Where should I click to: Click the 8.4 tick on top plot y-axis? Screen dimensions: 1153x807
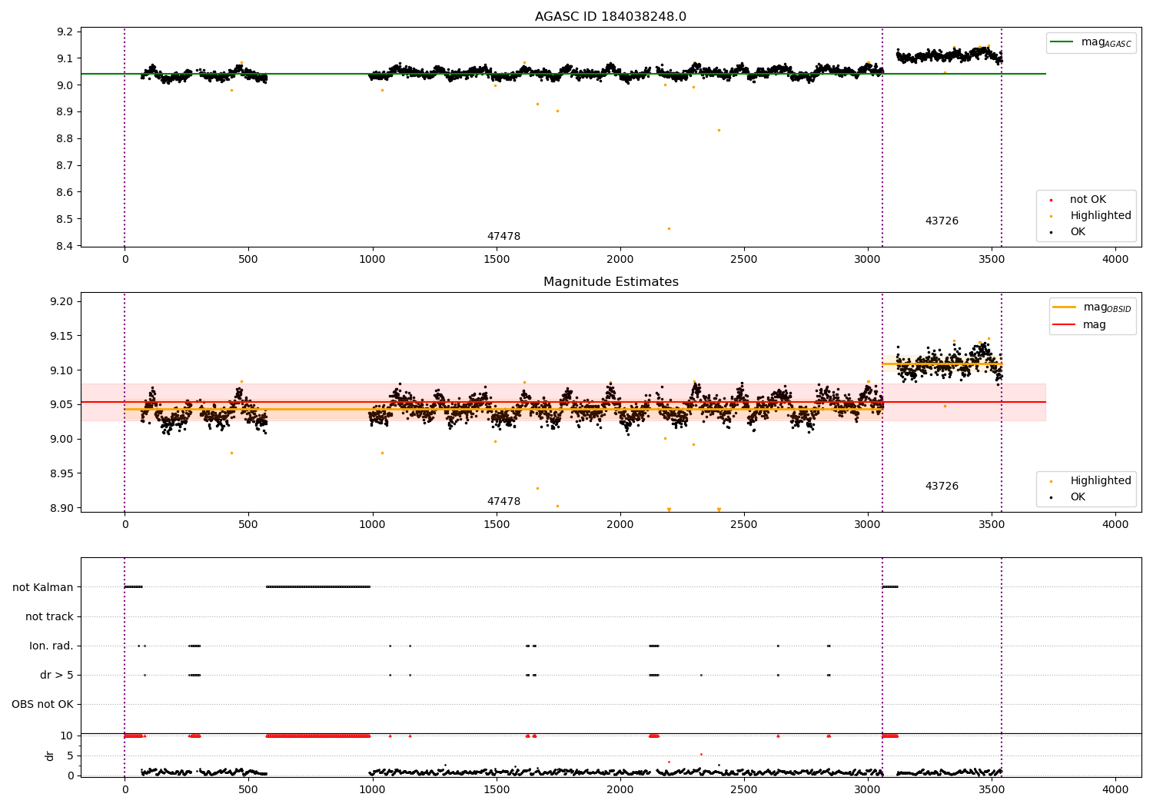point(65,246)
